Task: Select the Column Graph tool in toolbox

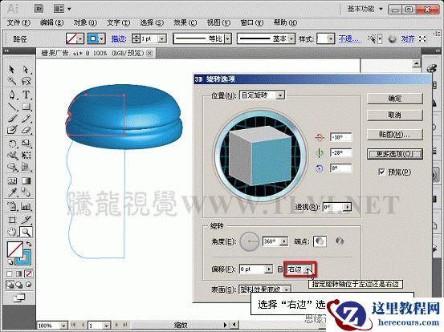Action: pos(26,207)
